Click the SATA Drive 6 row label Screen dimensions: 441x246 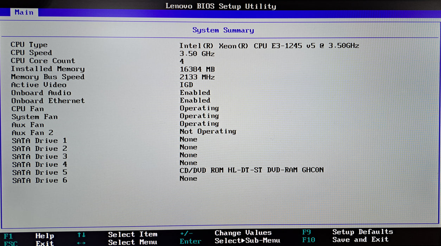[40, 181]
